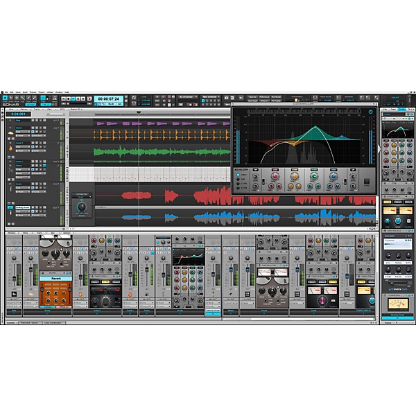This screenshot has width=416, height=416.
Task: Open the File menu
Action: coord(6,92)
